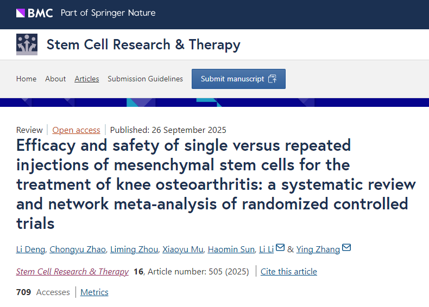Screen dimensions: 429x307
Task: View author Xiaoyu Mu details
Action: point(182,250)
